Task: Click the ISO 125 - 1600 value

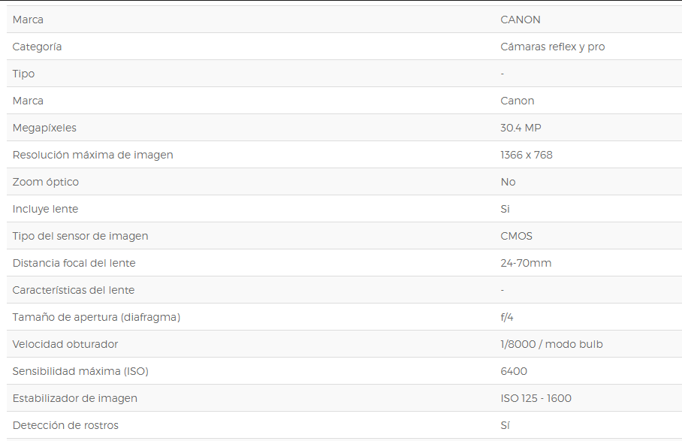Action: 536,398
